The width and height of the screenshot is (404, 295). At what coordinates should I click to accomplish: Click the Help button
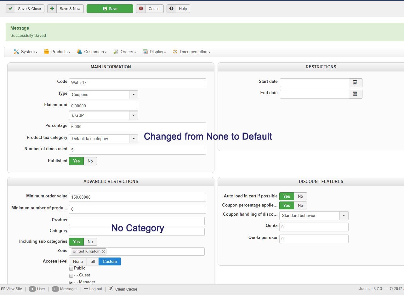click(178, 9)
